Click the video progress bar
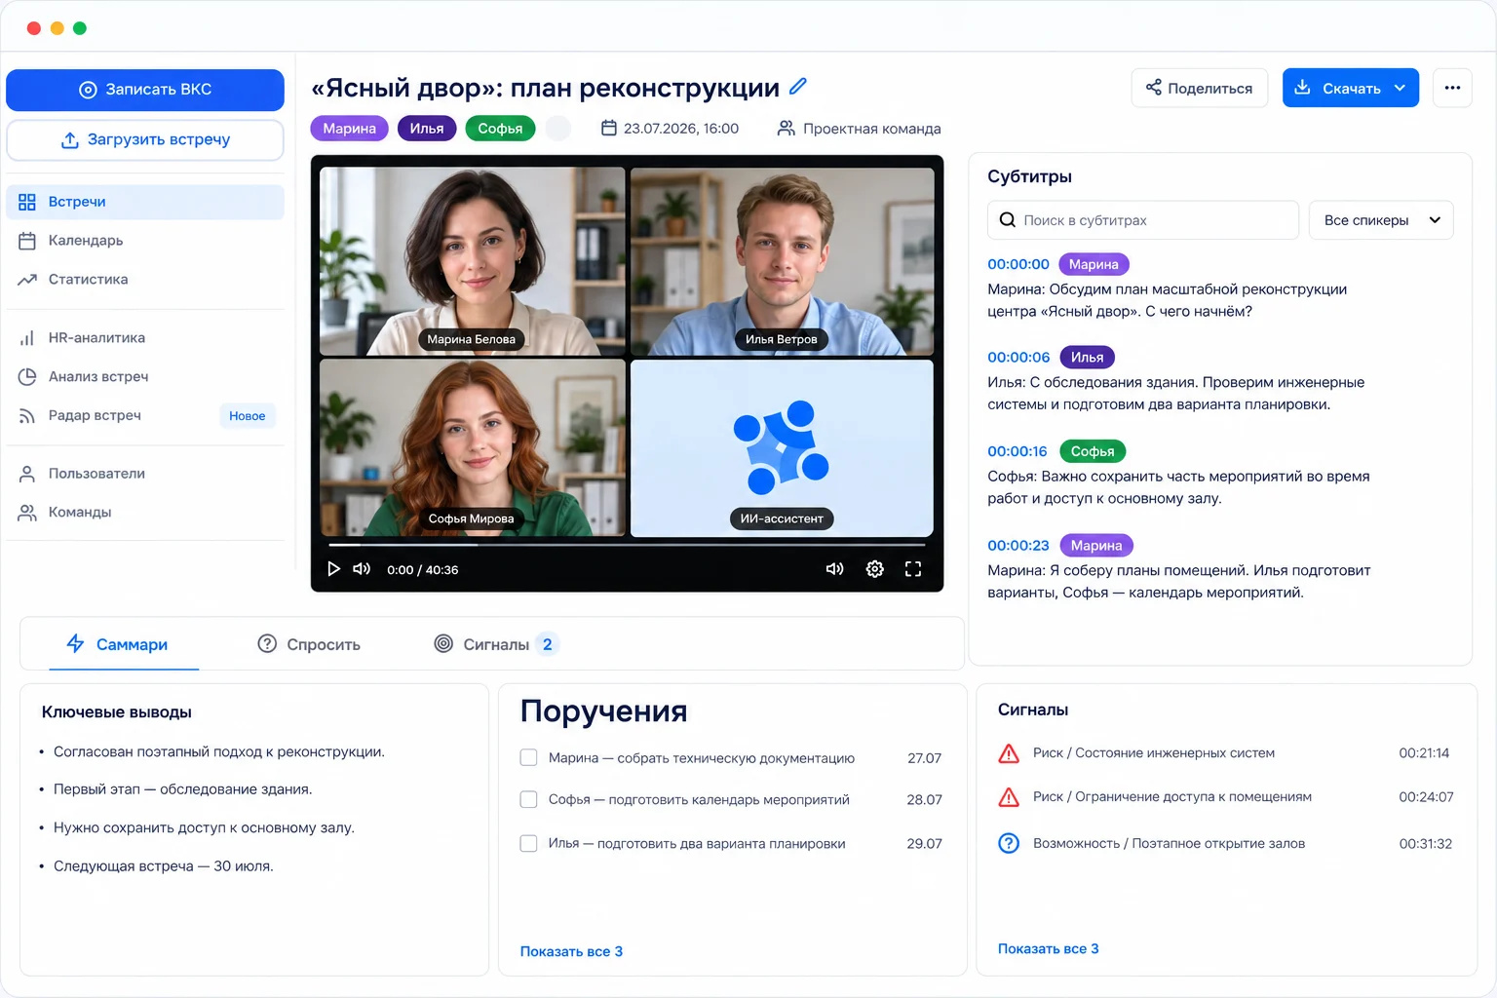 pyautogui.click(x=627, y=545)
